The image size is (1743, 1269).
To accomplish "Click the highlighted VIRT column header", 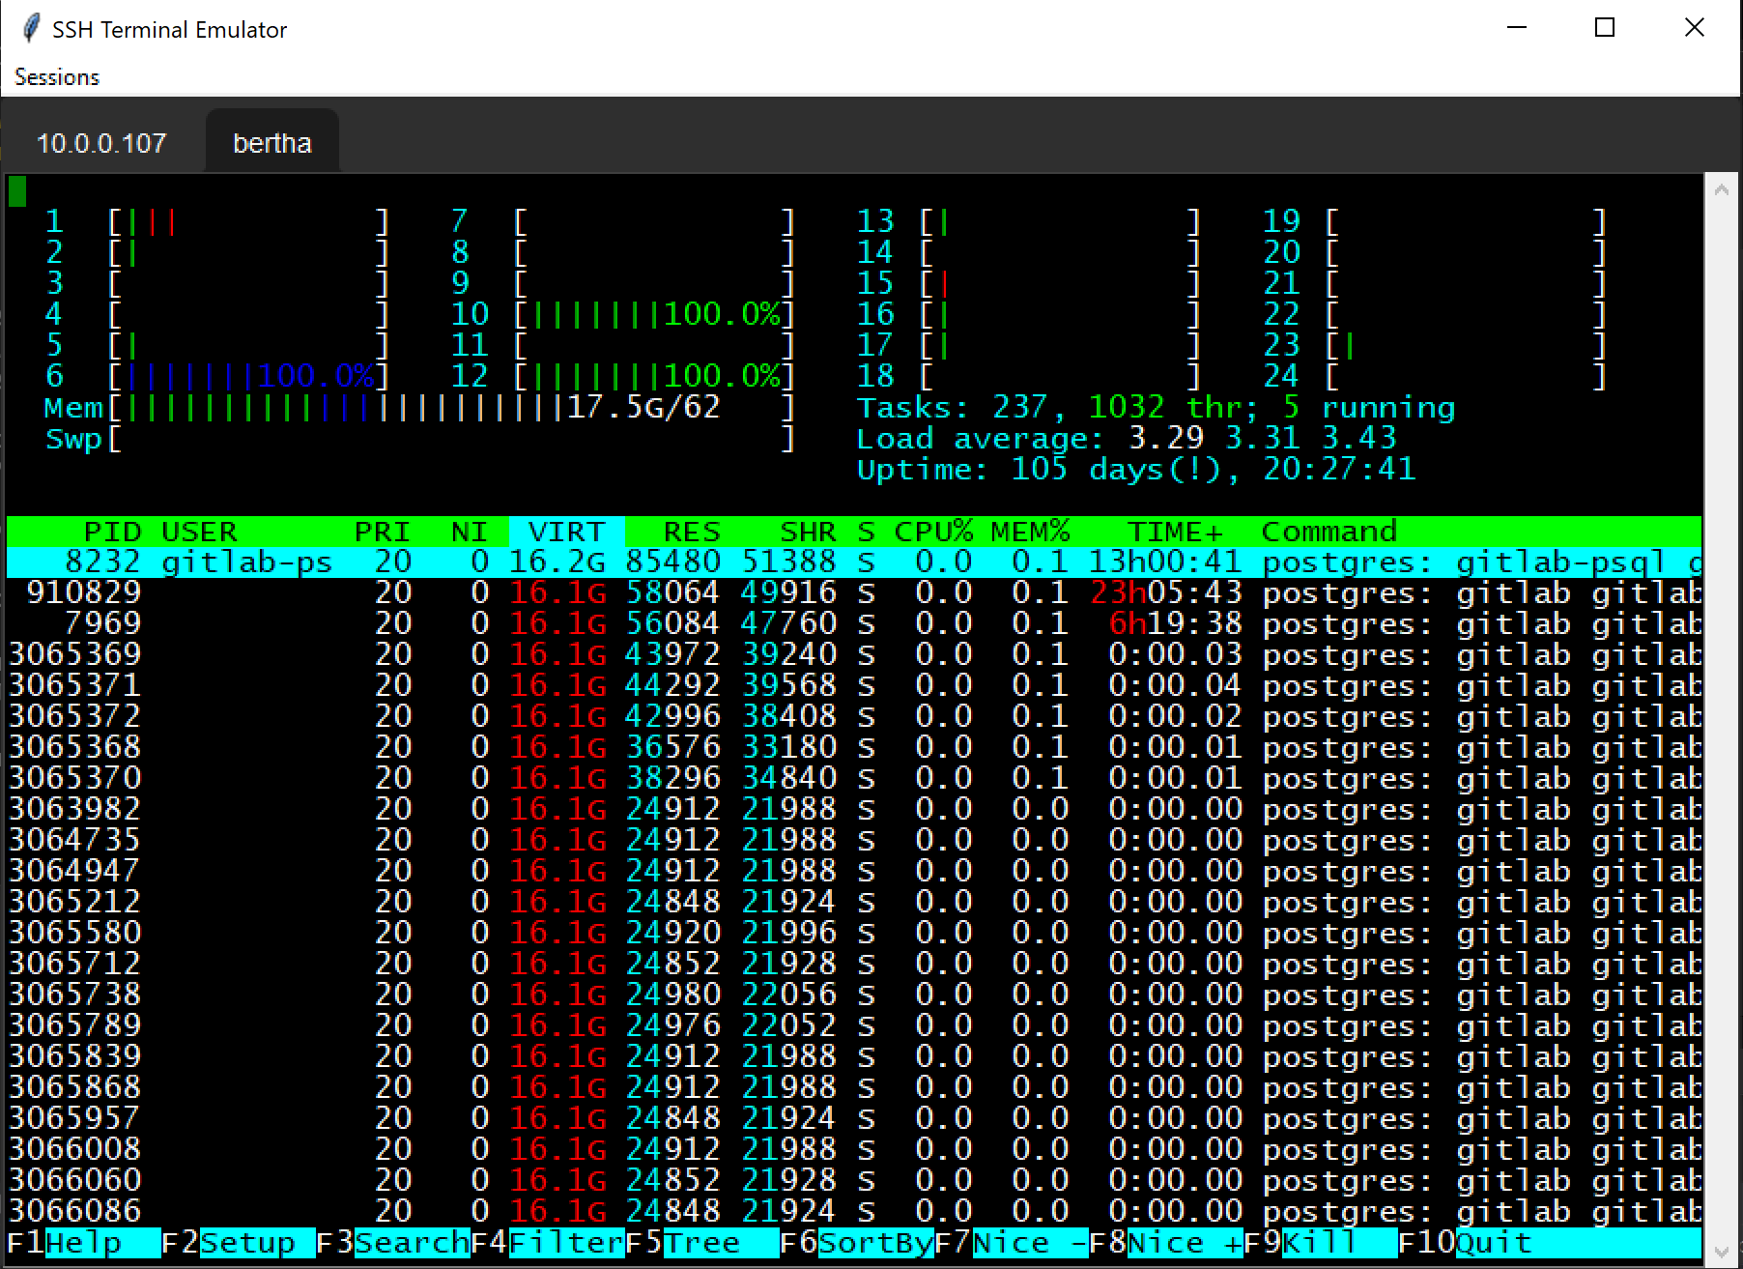I will 567,532.
